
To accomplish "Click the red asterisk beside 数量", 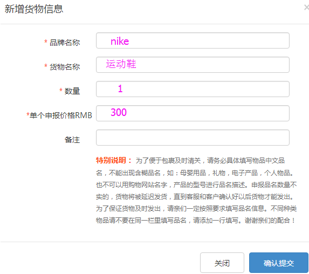I will pyautogui.click(x=61, y=90).
